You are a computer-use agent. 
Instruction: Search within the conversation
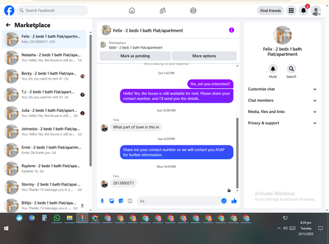coord(291,69)
